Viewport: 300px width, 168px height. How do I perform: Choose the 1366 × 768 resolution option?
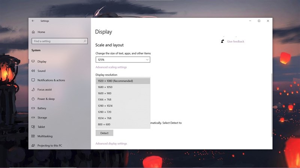(x=123, y=99)
